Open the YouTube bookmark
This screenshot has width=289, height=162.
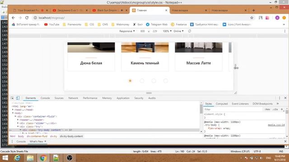(x=52, y=24)
